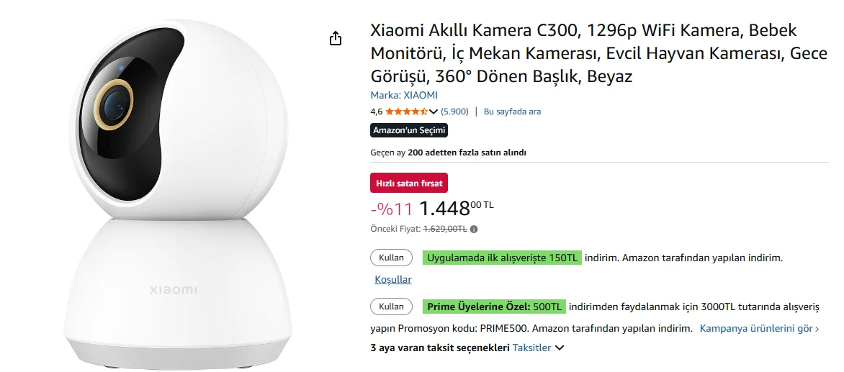Viewport: 844px width, 372px height.
Task: Click 'Kampanya ürünlerini gör' link
Action: (759, 328)
